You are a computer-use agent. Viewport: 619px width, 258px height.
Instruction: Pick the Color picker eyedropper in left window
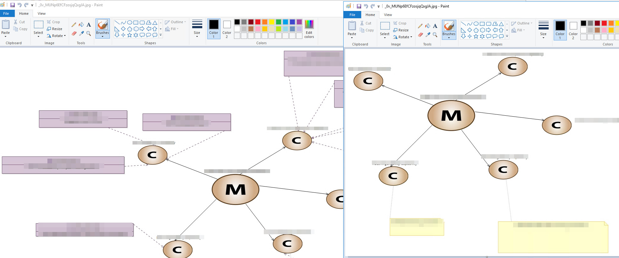pos(81,34)
